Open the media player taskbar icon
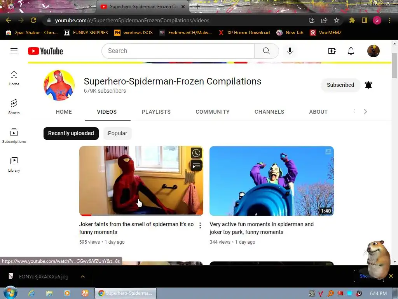Viewport: 398px width, 299px height. click(67, 293)
